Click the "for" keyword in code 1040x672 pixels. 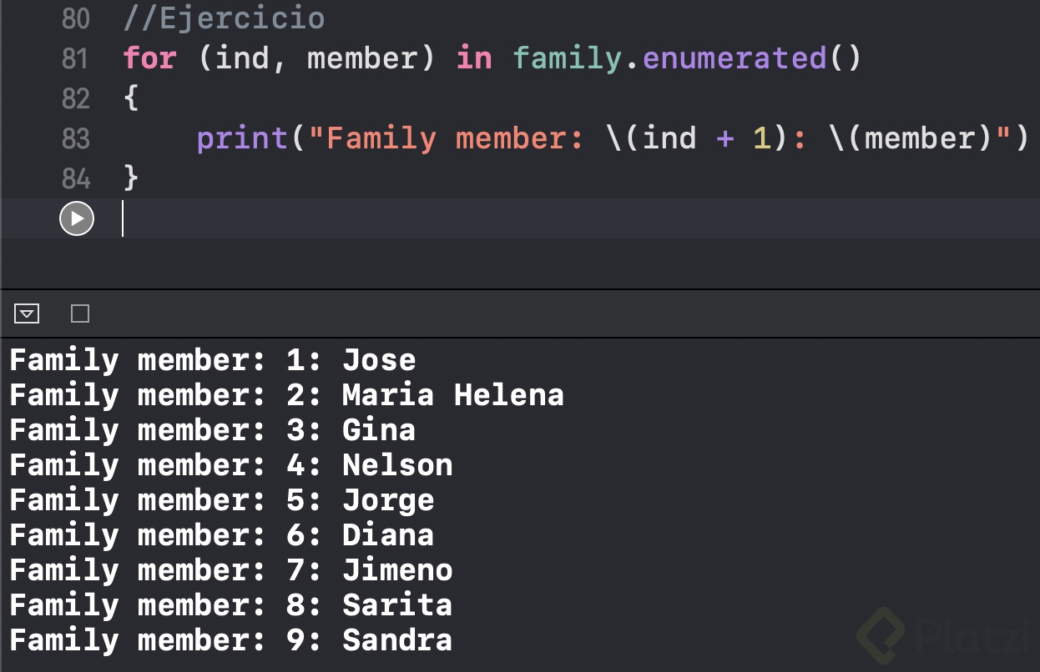[x=149, y=58]
